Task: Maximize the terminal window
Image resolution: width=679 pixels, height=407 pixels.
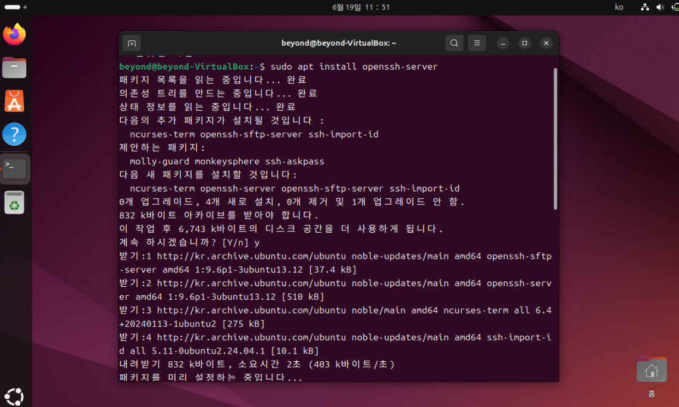Action: [x=524, y=43]
